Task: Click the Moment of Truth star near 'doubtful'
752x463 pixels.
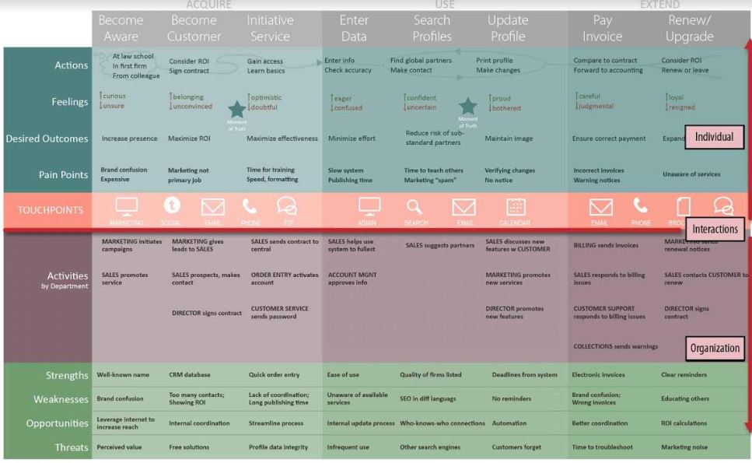Action: [235, 110]
